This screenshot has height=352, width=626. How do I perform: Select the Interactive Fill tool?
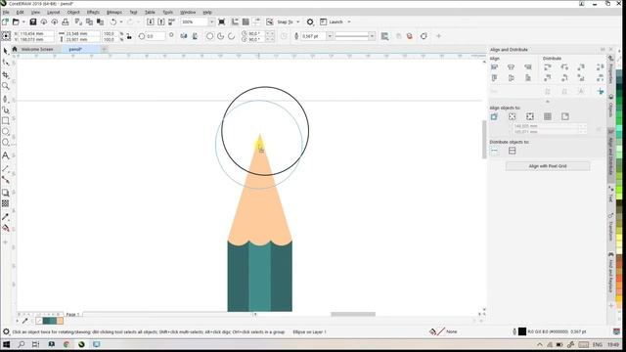pyautogui.click(x=5, y=228)
